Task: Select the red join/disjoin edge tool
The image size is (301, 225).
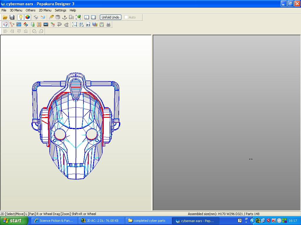Action: click(x=12, y=25)
